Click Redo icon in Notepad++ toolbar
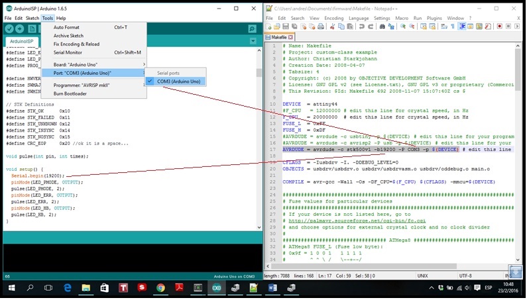Image resolution: width=527 pixels, height=300 pixels. point(371,26)
